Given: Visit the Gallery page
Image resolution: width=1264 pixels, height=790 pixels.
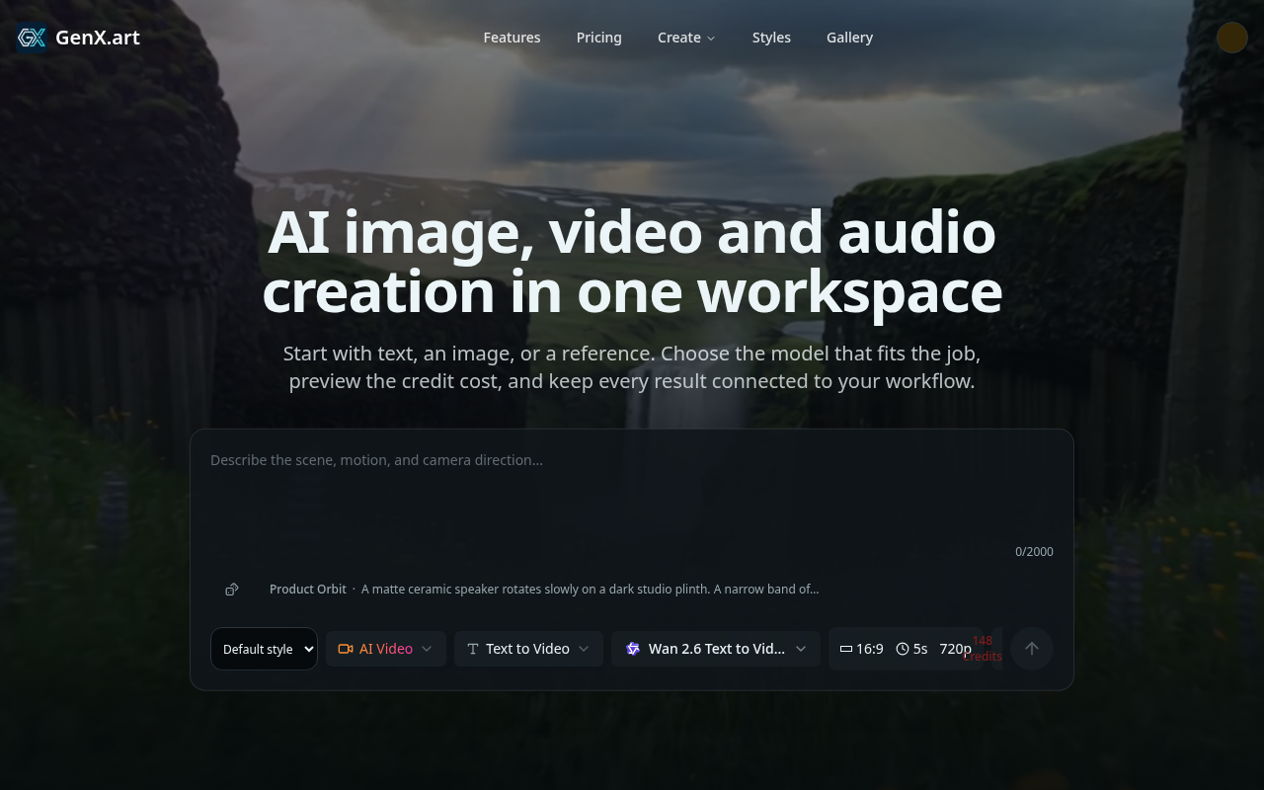Looking at the screenshot, I should [x=849, y=38].
